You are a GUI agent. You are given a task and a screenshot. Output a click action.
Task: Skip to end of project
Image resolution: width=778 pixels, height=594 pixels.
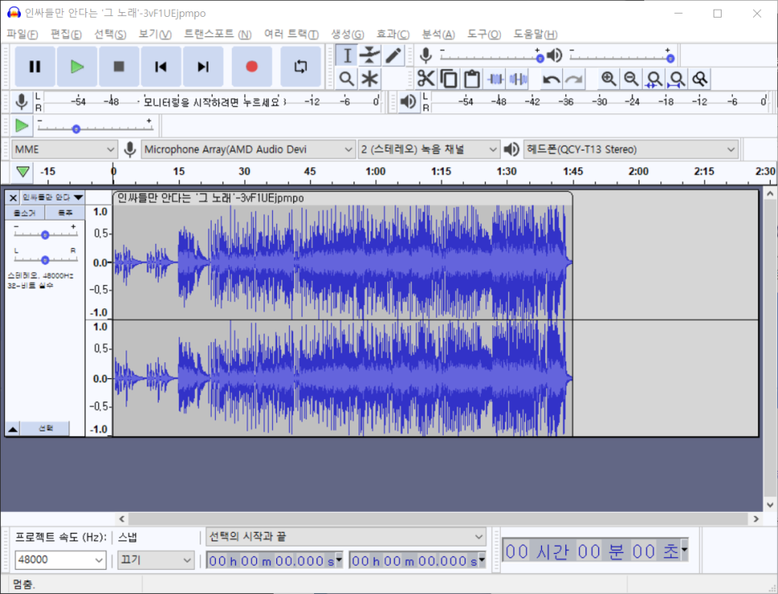(202, 67)
